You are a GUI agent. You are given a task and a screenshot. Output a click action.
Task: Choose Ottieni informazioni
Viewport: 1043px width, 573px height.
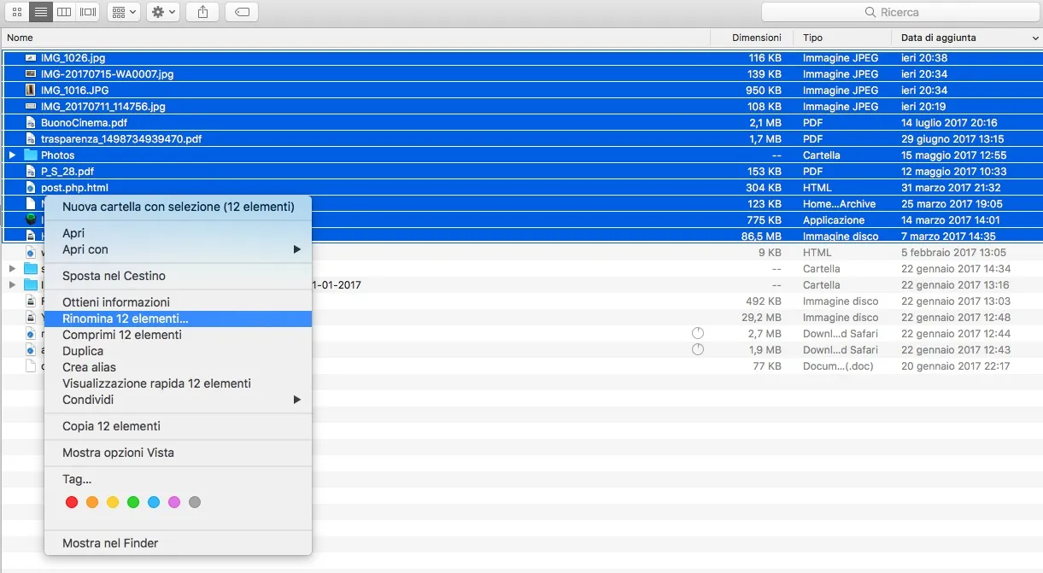point(178,302)
